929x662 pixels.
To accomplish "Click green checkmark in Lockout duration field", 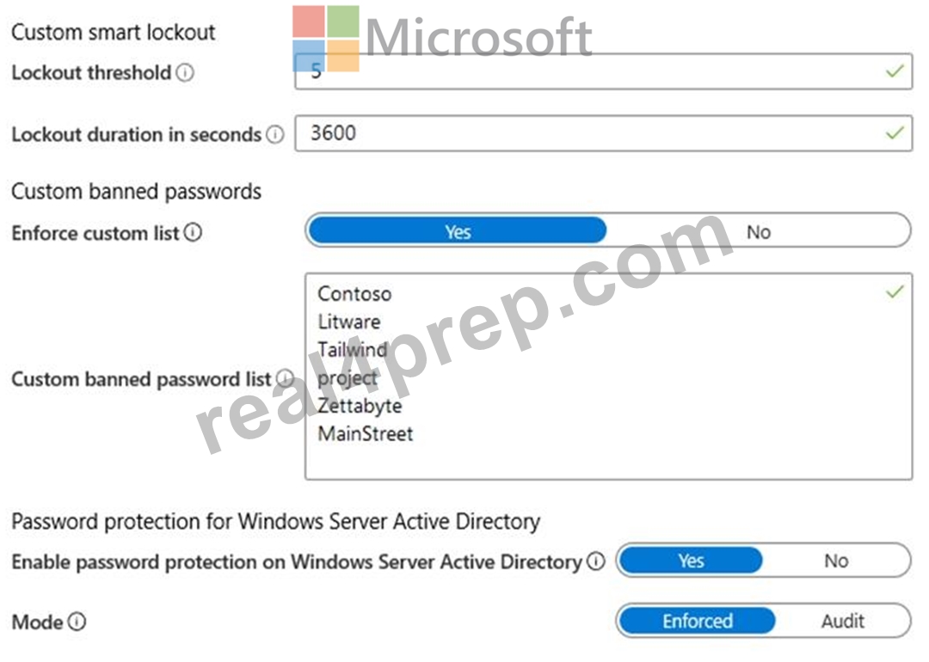I will (895, 132).
